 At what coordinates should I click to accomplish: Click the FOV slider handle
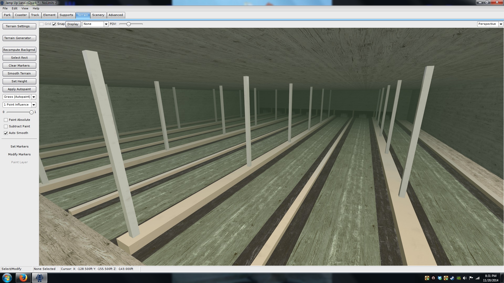coord(128,24)
